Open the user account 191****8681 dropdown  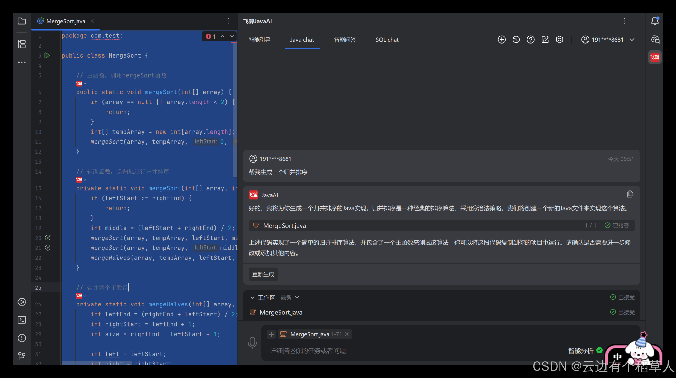pos(607,40)
